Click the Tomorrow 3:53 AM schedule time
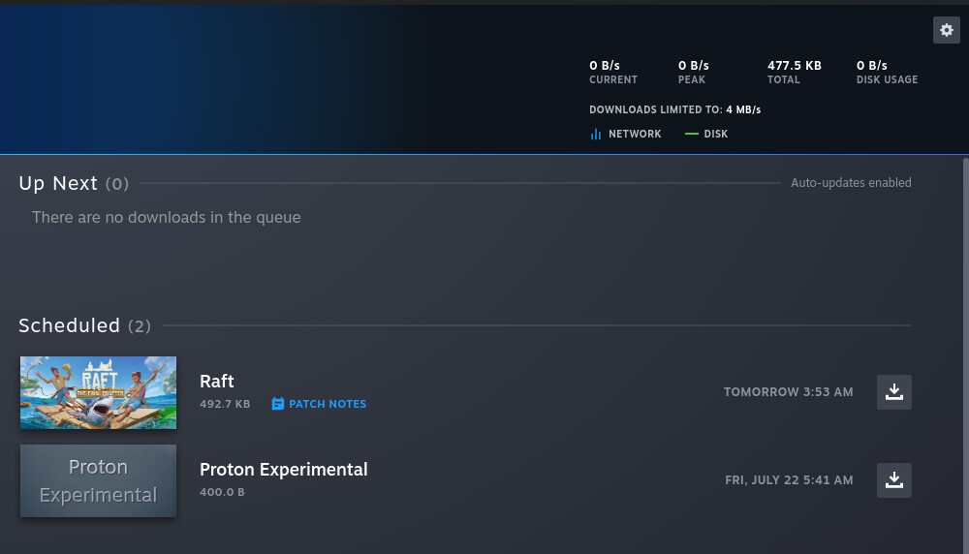Image resolution: width=969 pixels, height=554 pixels. [x=789, y=392]
